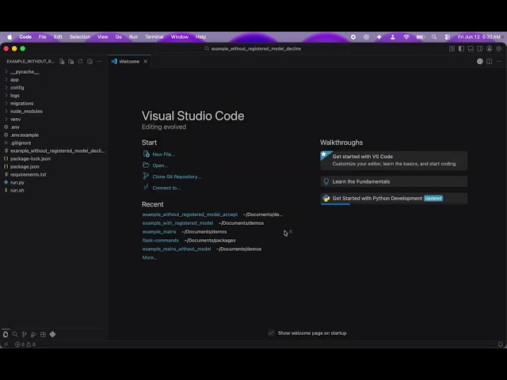The width and height of the screenshot is (507, 380).
Task: Open the Accounts icon in title bar
Action: 490,48
